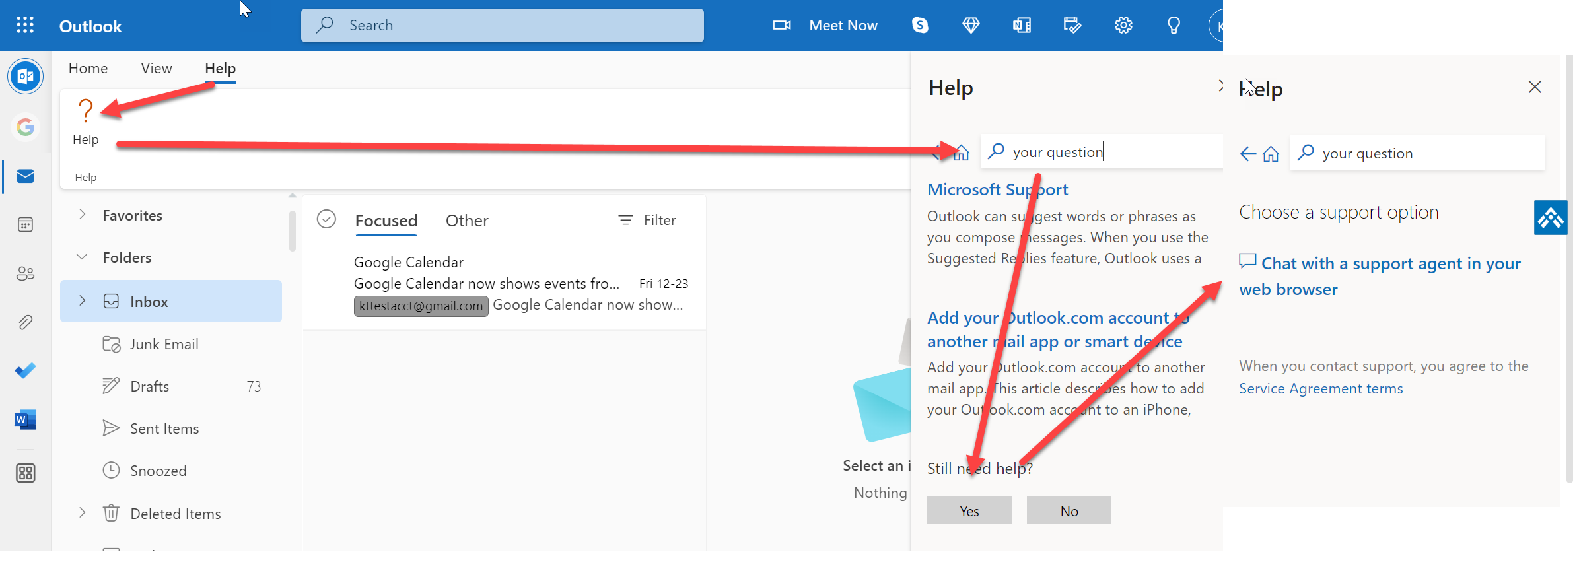
Task: Click the home icon in left Help pane
Action: (962, 153)
